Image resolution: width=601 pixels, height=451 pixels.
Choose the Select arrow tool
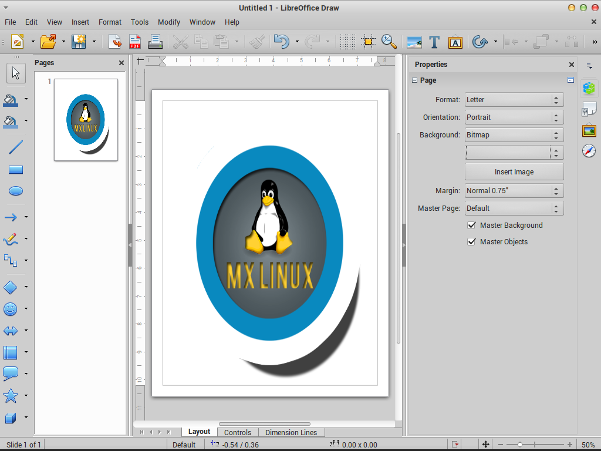coord(16,73)
